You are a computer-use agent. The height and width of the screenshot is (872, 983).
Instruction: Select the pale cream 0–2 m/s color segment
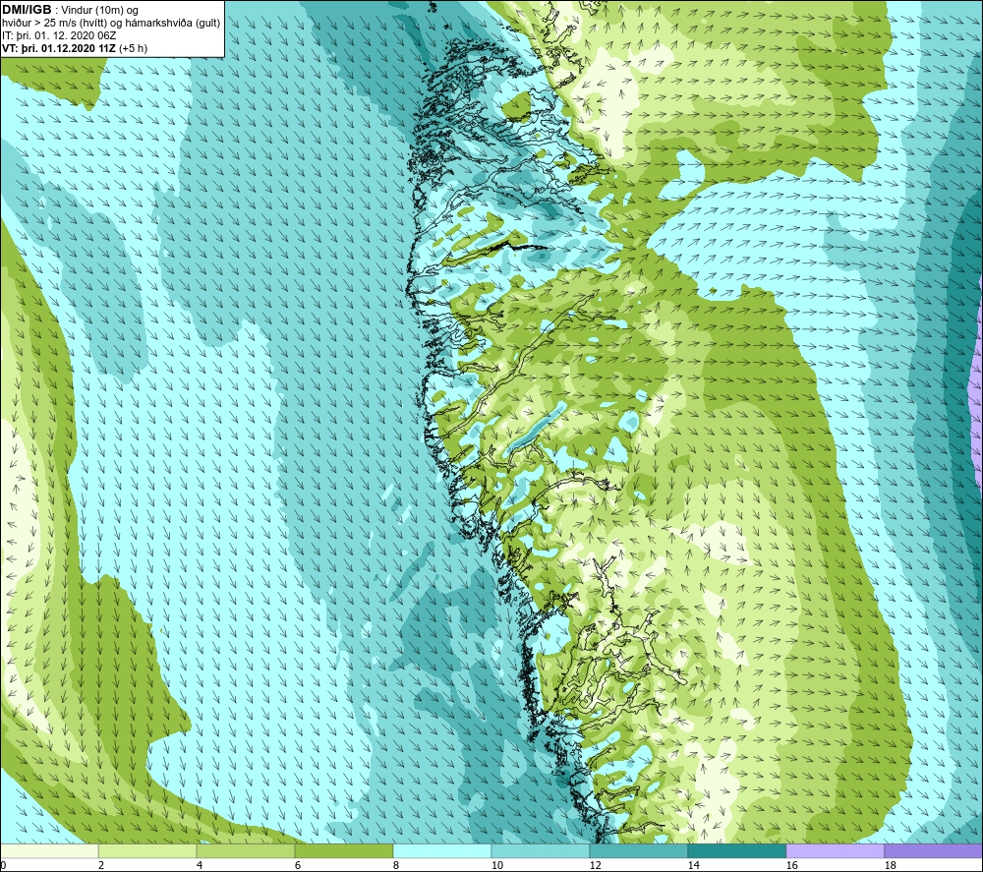coord(49,850)
